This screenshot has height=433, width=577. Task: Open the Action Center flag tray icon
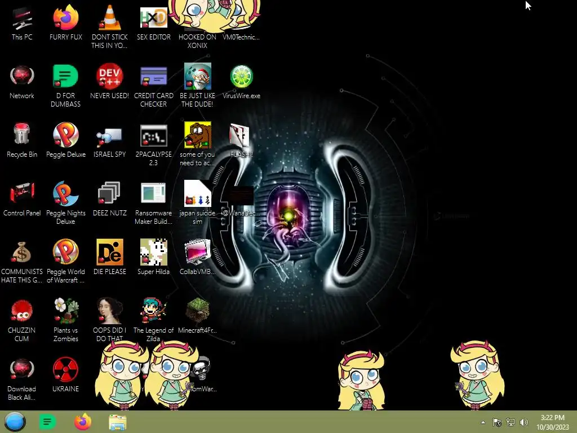point(497,422)
